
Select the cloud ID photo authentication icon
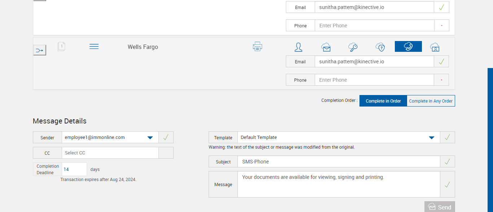tap(435, 47)
